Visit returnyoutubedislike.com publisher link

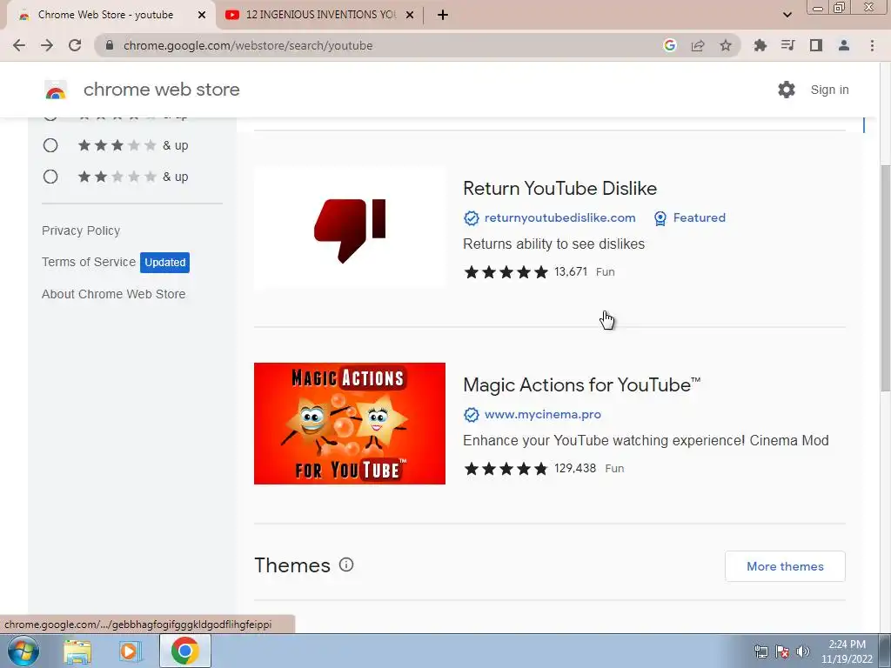click(x=559, y=218)
